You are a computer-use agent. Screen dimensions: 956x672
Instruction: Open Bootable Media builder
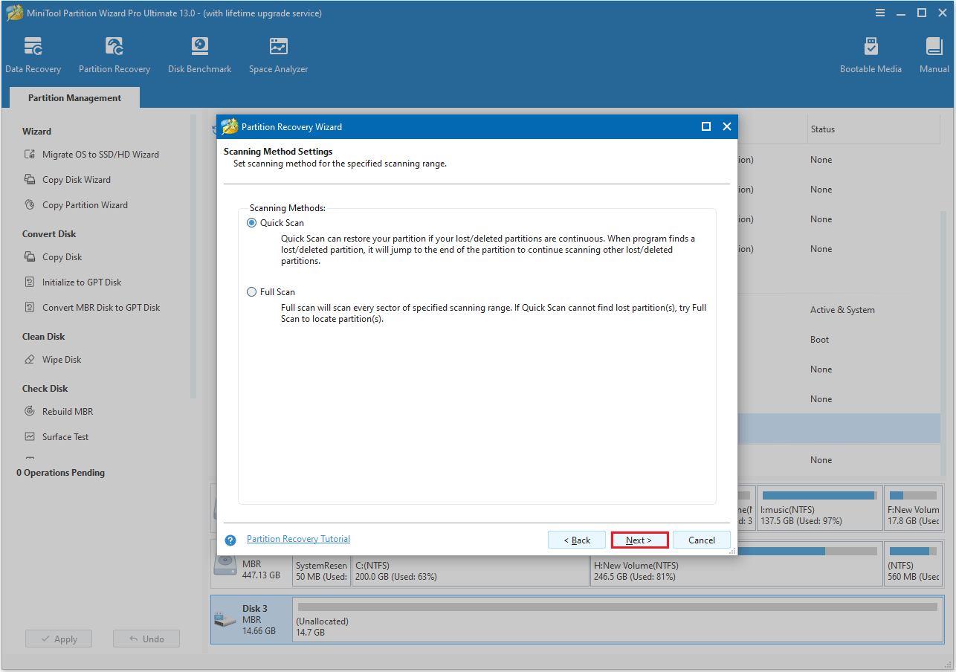(871, 55)
